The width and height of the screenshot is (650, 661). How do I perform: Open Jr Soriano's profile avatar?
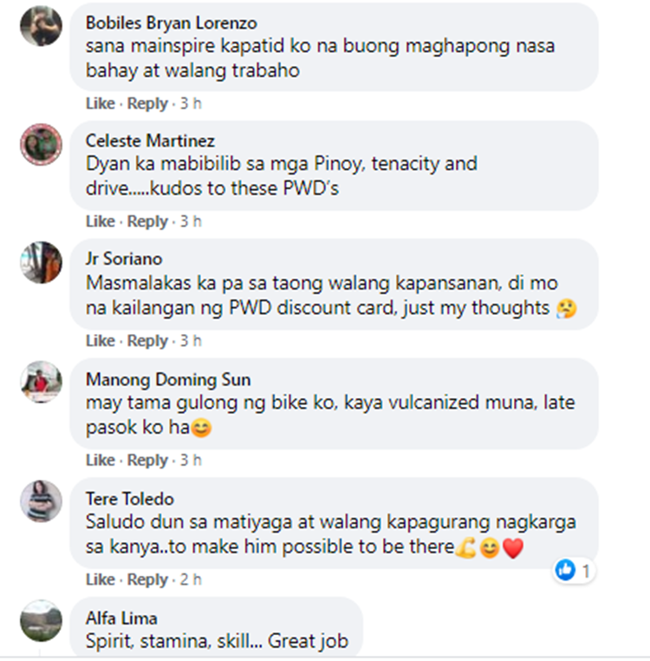[x=42, y=262]
